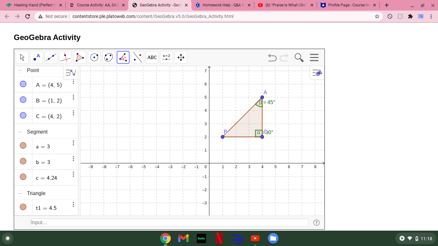The height and width of the screenshot is (246, 438).
Task: Select the Reflect about Line tool
Action: tap(138, 57)
